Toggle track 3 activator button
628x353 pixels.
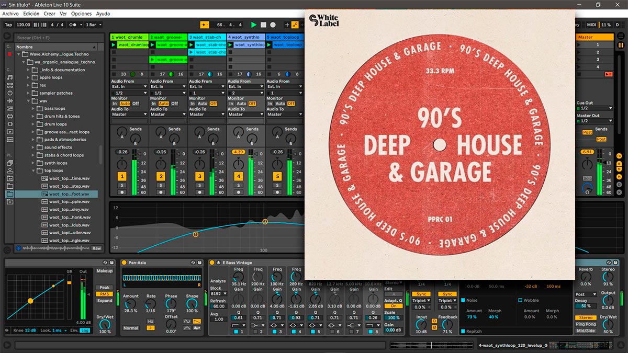tap(199, 177)
